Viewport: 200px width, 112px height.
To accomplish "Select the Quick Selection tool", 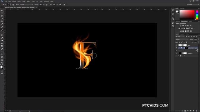I will tap(2, 19).
